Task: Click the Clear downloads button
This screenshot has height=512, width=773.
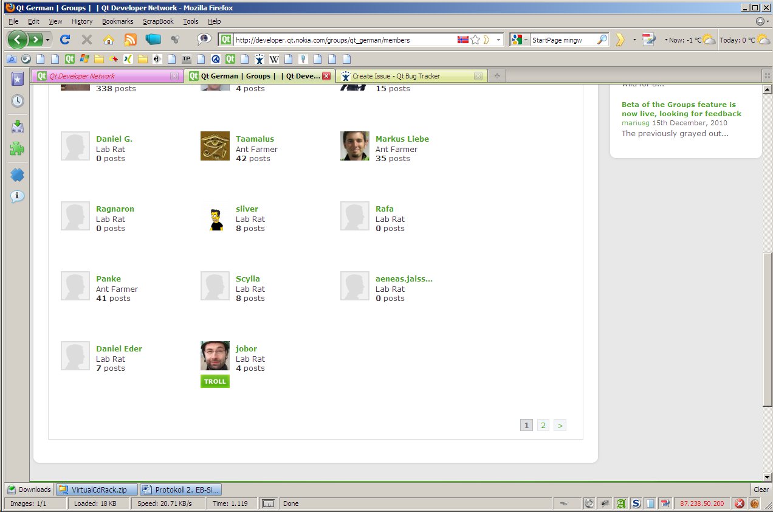Action: (x=761, y=490)
